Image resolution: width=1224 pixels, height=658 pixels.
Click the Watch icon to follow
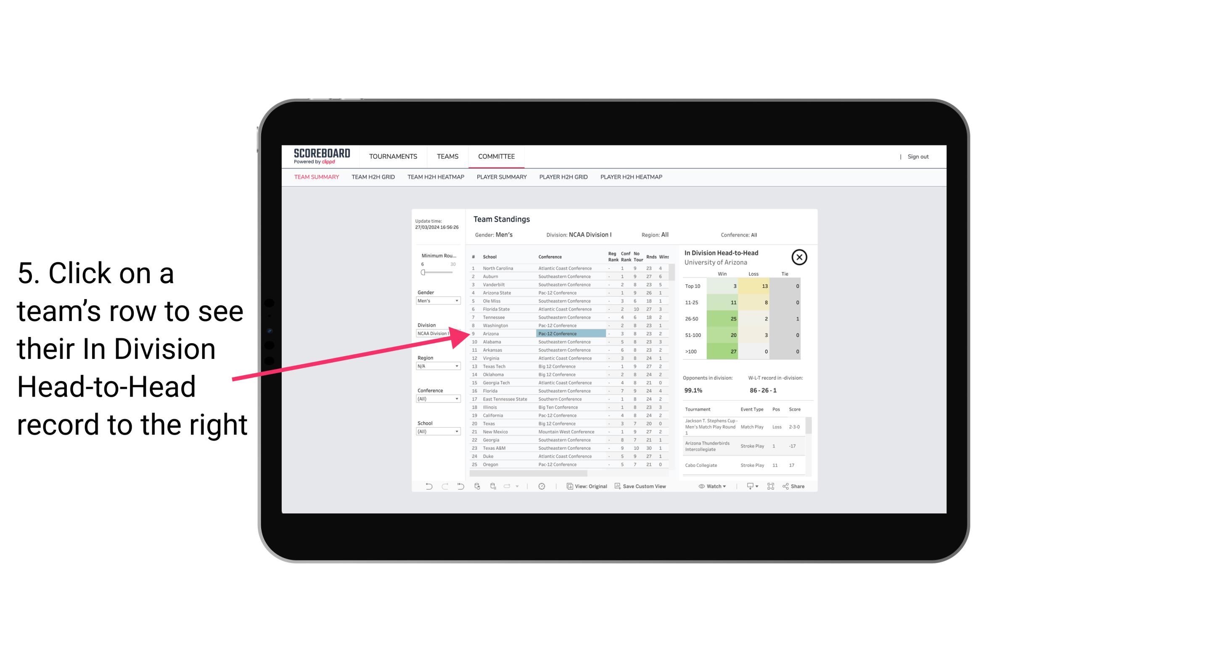[x=712, y=486]
